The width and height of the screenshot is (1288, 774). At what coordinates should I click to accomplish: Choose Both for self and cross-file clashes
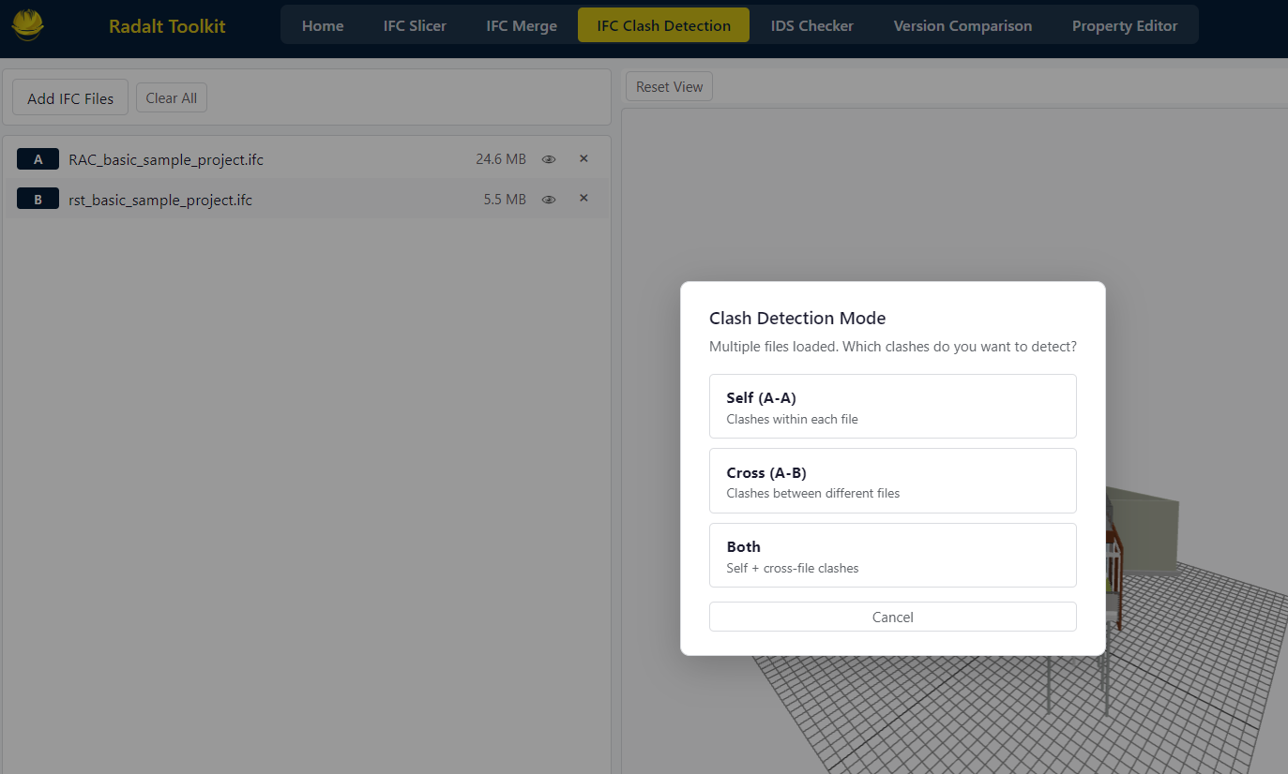(x=892, y=555)
